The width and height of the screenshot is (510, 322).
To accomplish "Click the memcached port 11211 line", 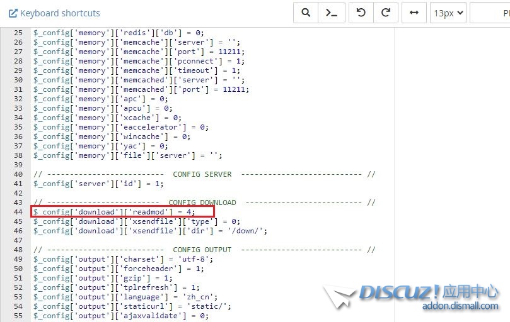I will pos(141,89).
